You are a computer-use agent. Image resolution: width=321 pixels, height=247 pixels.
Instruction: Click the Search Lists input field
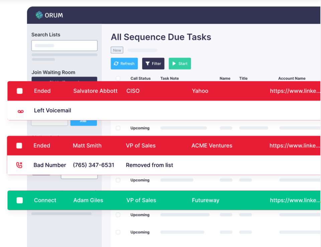click(x=64, y=45)
